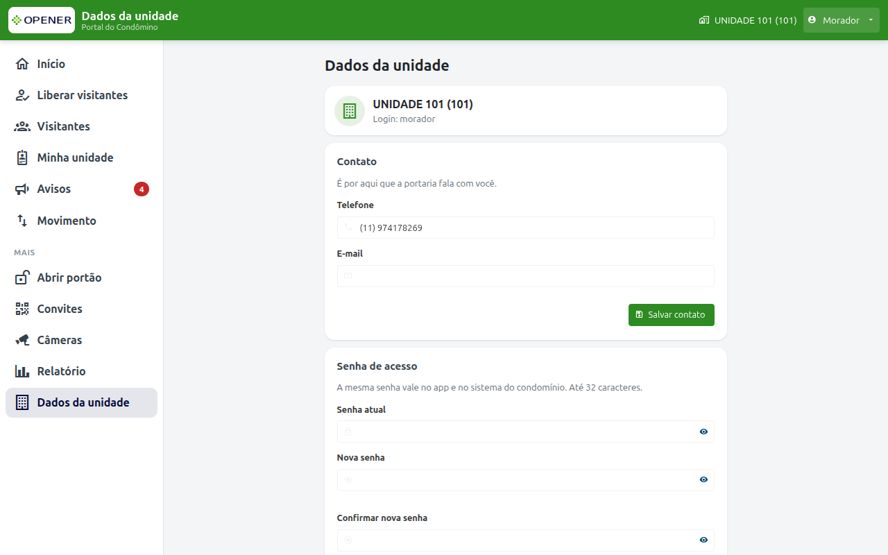Click the bar chart icon beside Relatório
The image size is (888, 555).
pos(22,371)
